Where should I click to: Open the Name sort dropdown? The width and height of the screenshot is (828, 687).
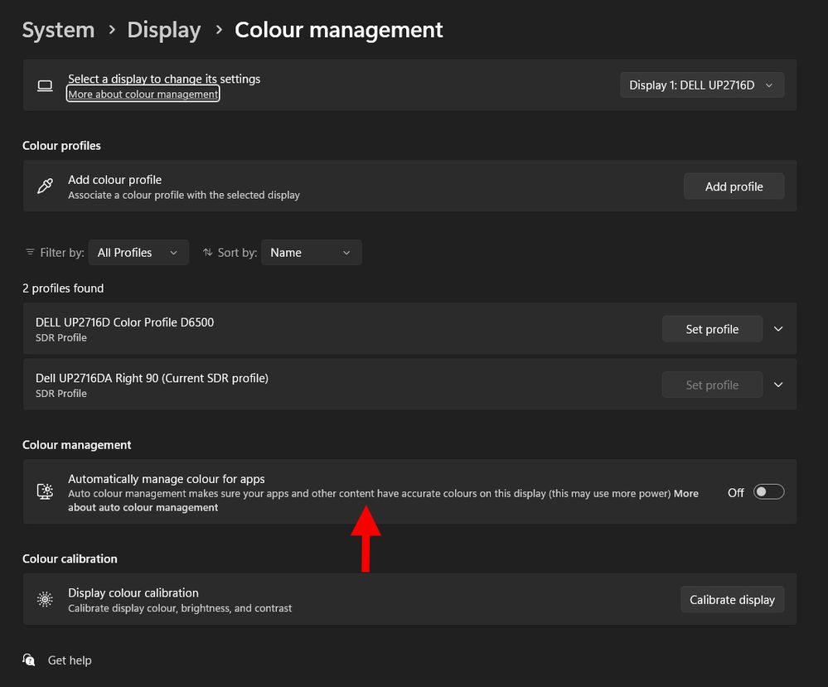311,253
